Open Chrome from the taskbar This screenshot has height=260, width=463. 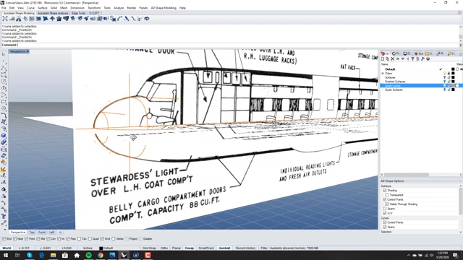101,255
